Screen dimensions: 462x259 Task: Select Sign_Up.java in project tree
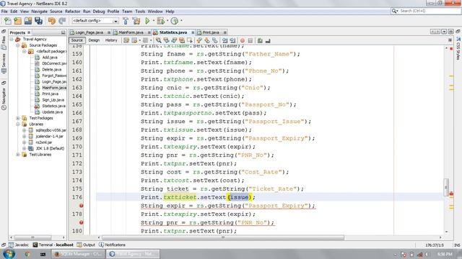pyautogui.click(x=50, y=100)
